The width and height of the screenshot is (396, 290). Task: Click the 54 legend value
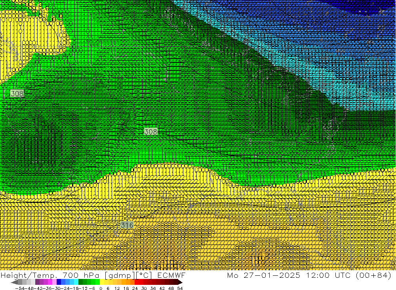tap(180, 288)
